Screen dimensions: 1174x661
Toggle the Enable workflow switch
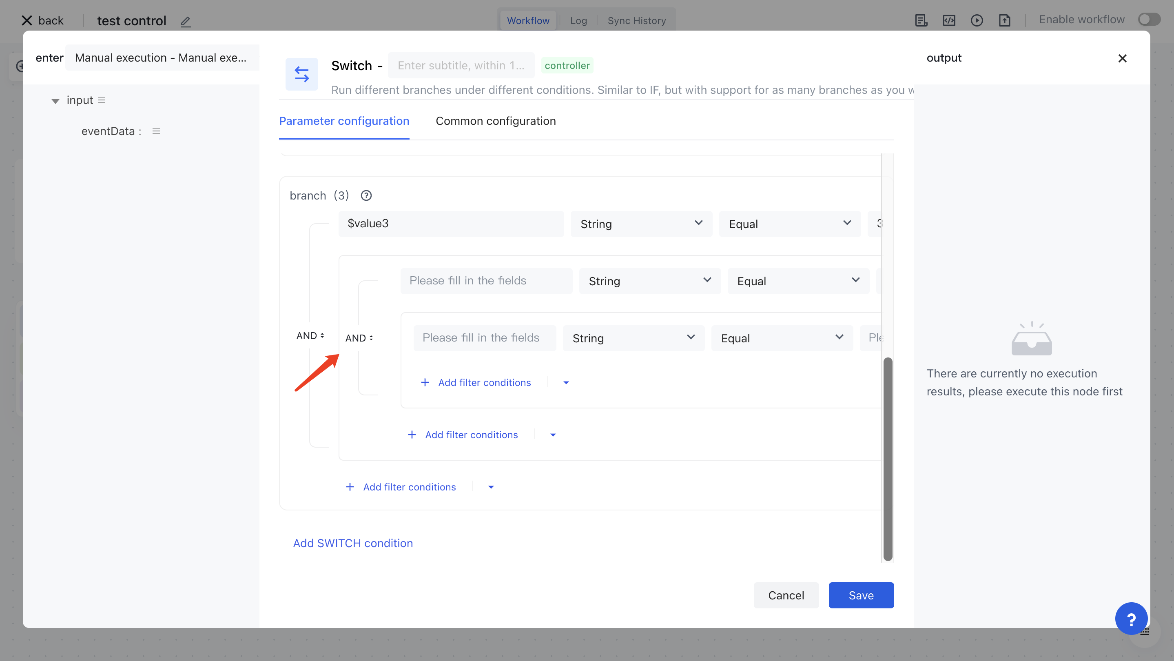(x=1148, y=20)
